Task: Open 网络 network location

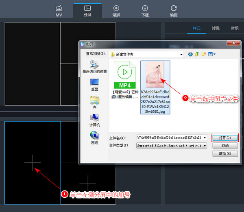Action: point(95,138)
